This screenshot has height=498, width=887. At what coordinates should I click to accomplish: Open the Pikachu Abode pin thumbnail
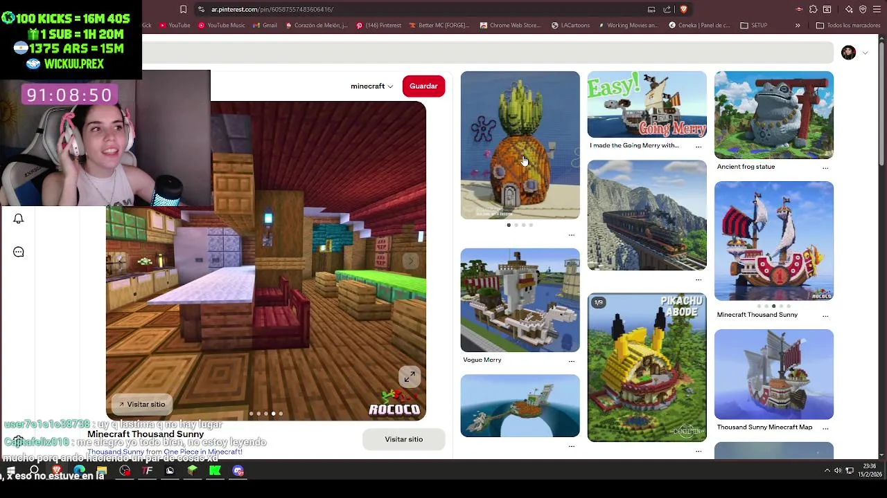(x=647, y=367)
